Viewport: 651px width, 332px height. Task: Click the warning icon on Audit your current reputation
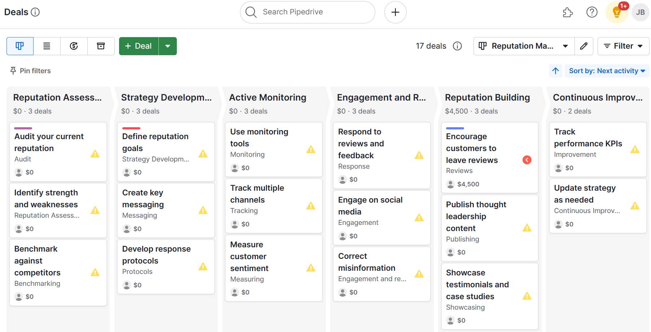(x=95, y=154)
